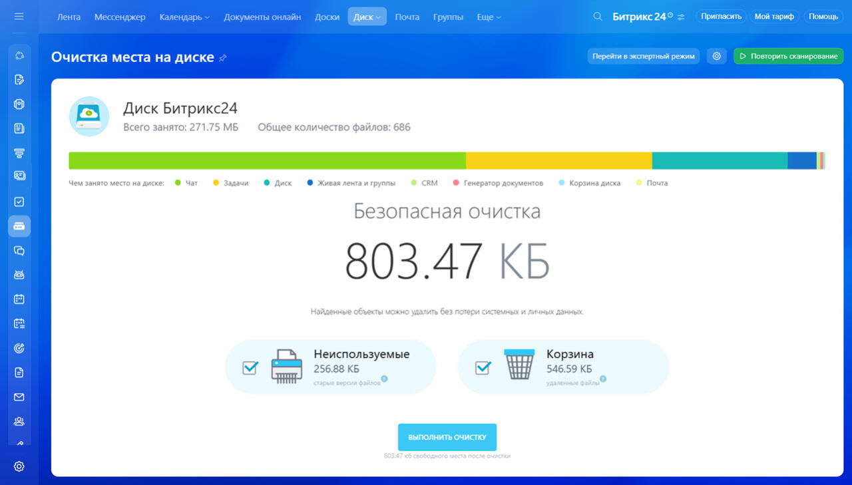Viewport: 852px width, 485px height.
Task: Switch to Доски
Action: click(x=327, y=17)
